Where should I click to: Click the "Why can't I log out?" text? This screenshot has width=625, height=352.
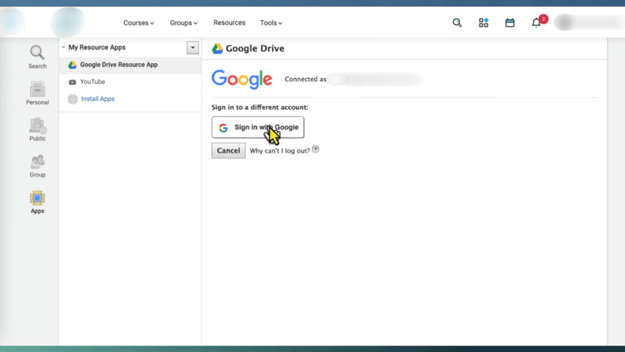click(x=280, y=151)
